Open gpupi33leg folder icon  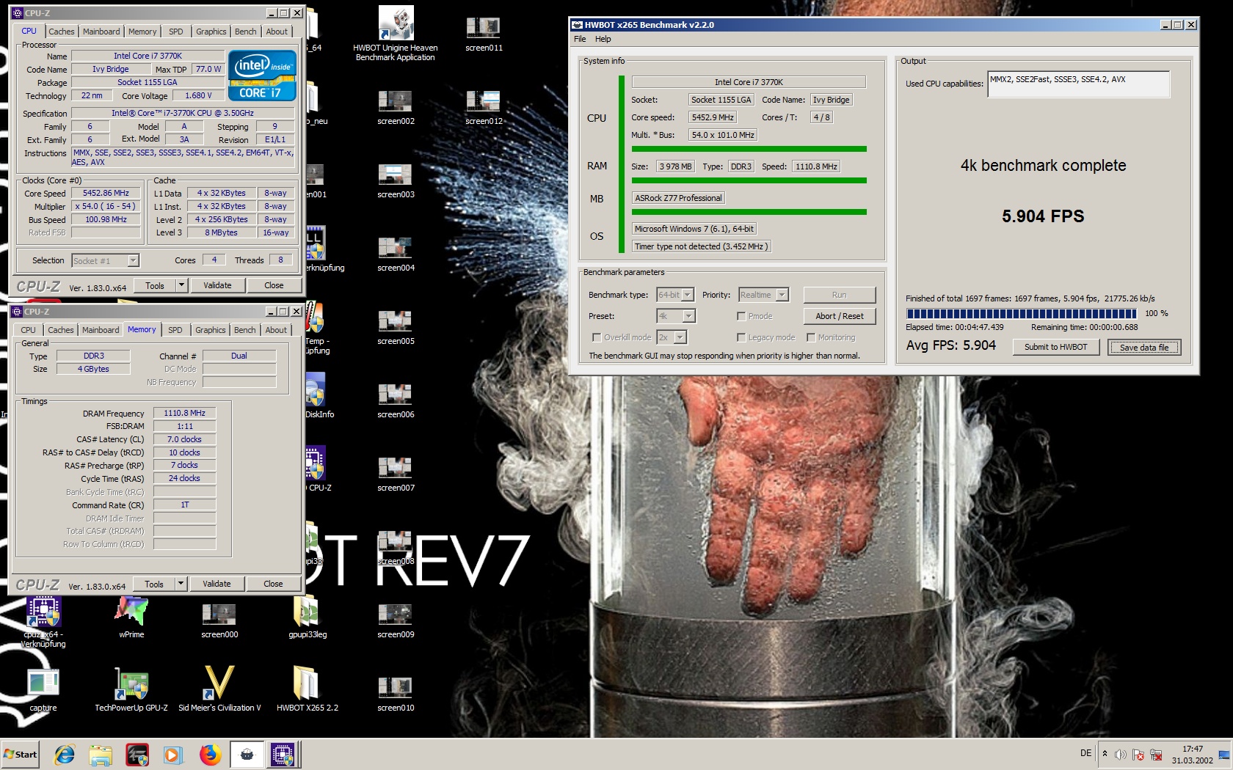pos(308,617)
